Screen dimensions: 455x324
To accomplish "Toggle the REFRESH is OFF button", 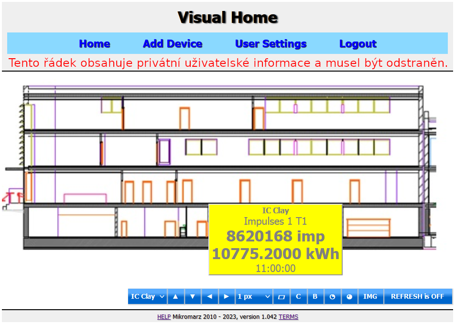I will point(418,296).
